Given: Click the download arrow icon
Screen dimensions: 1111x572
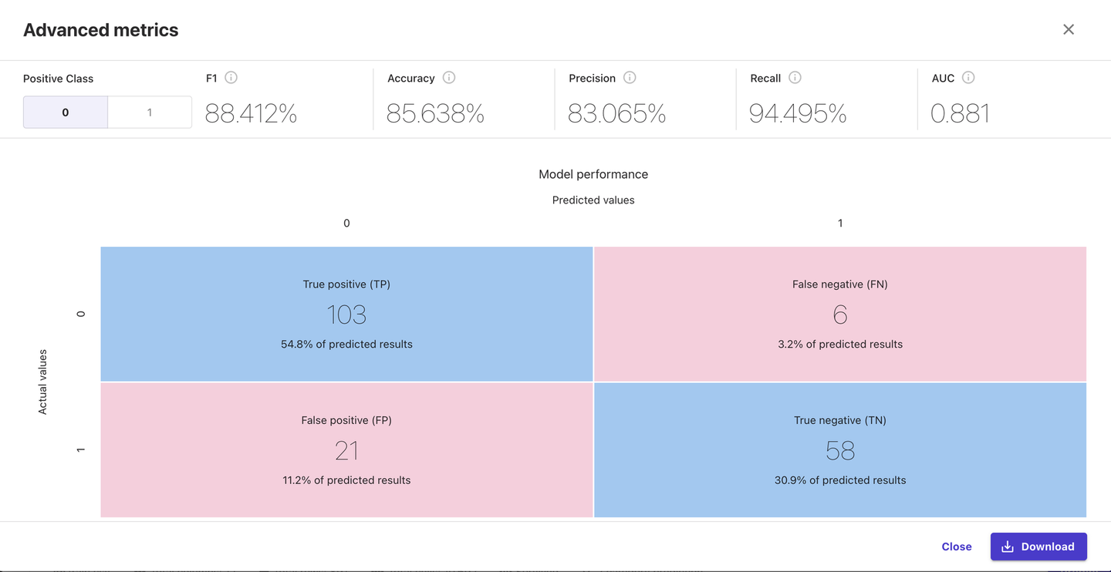Looking at the screenshot, I should 1008,547.
